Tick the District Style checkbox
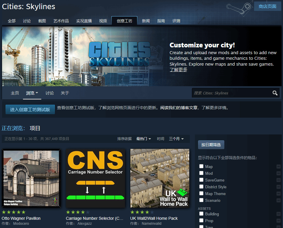Viewport: 283px width, 228px height. (201, 187)
